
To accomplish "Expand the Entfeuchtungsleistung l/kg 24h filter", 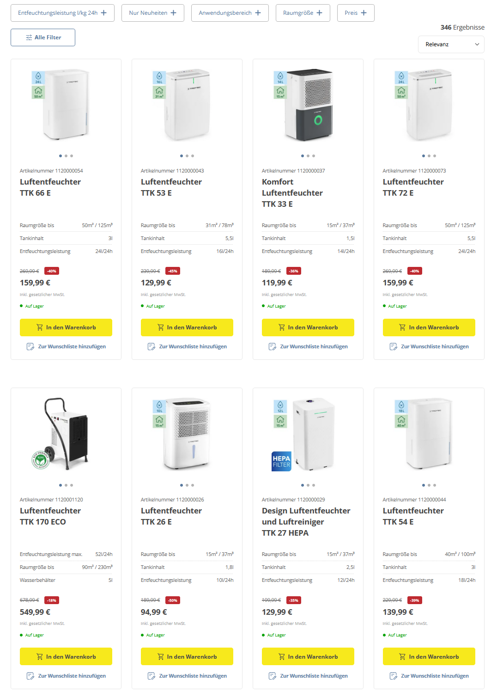I will 62,13.
